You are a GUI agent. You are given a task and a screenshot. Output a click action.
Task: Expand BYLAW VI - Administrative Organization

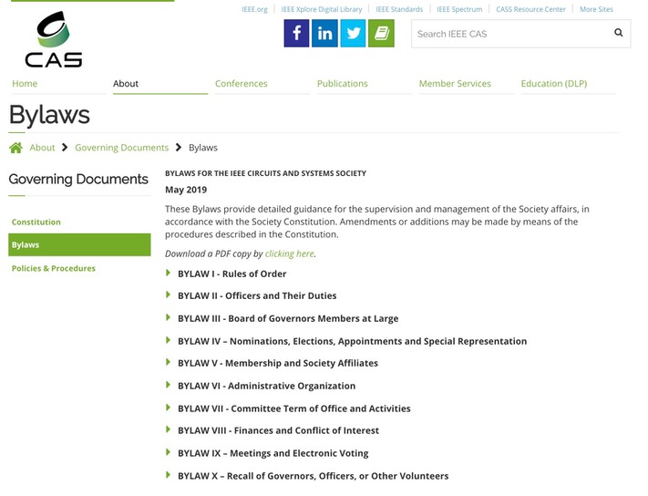[x=266, y=386]
